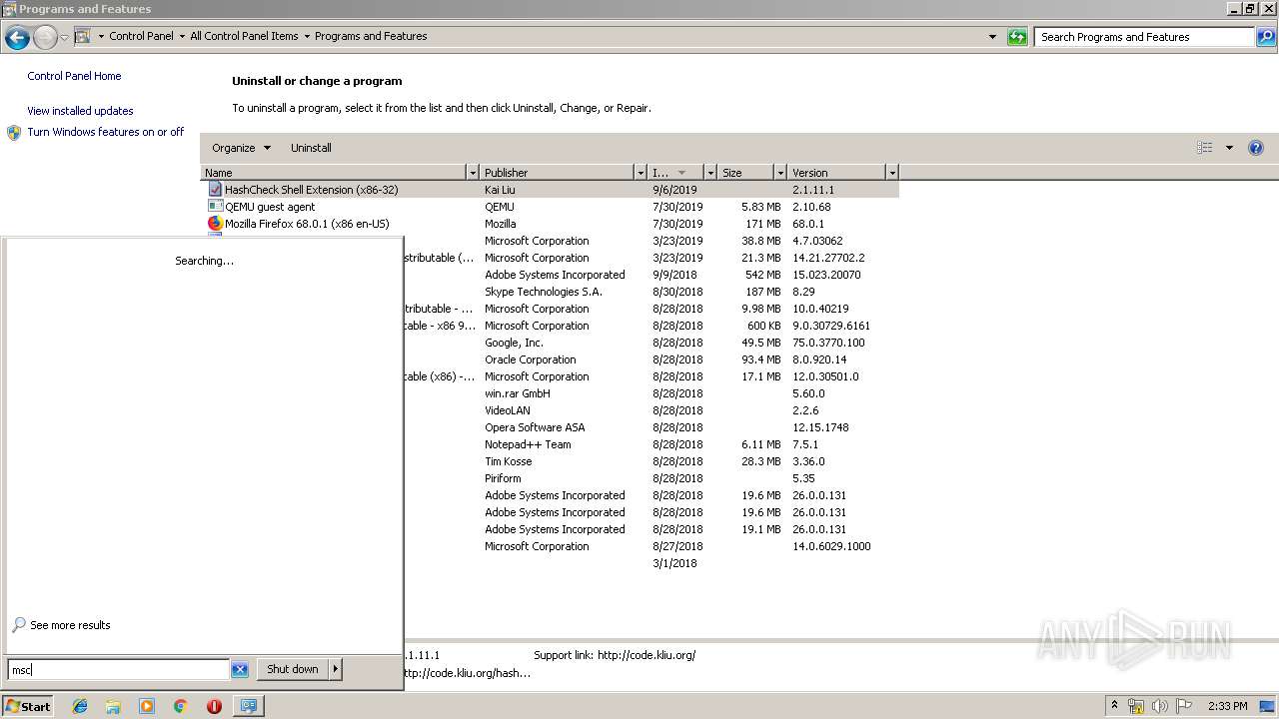
Task: Open the Version column filter dropdown
Action: coord(892,173)
